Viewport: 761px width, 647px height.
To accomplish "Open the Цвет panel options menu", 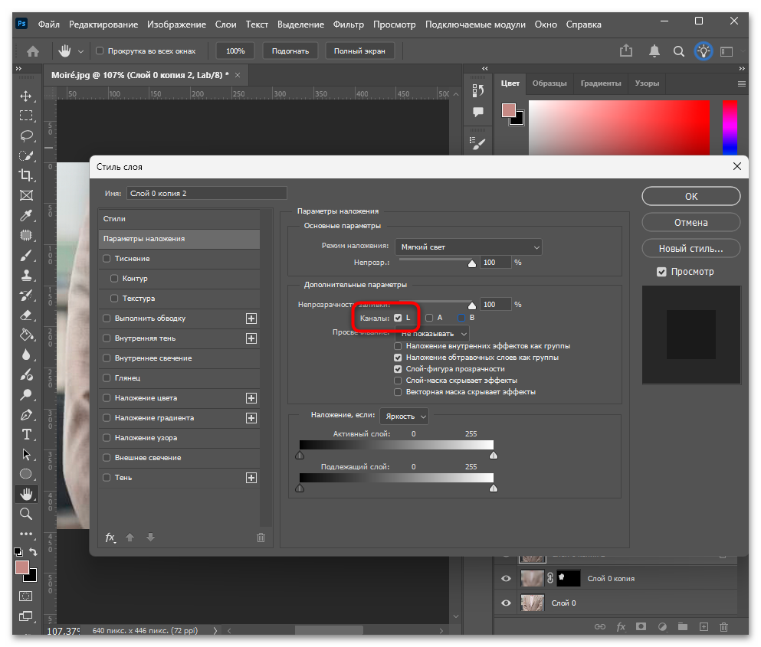I will click(741, 83).
